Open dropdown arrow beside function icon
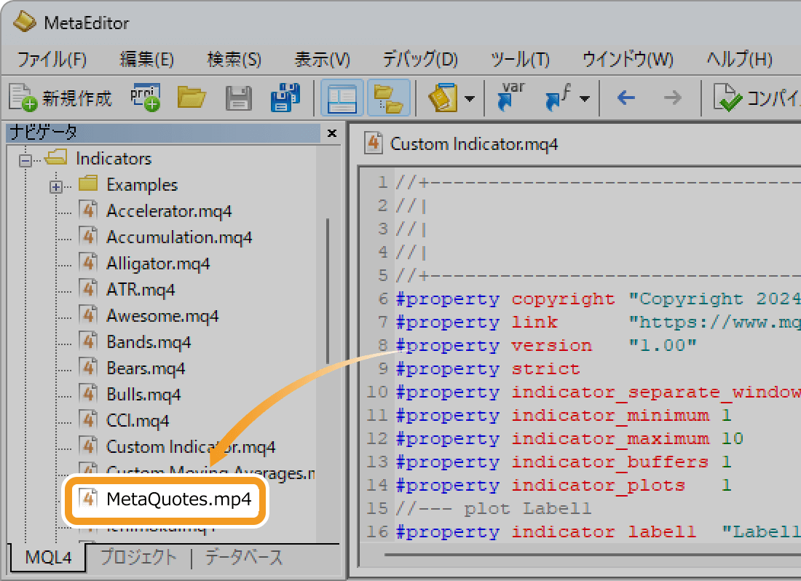This screenshot has height=581, width=801. pyautogui.click(x=585, y=98)
